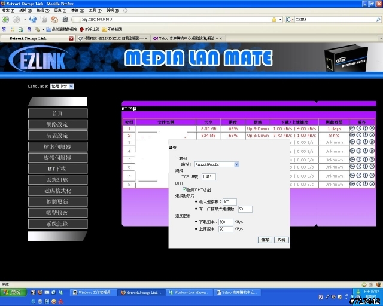
Task: Go back with Firefox back arrow
Action: click(5, 19)
